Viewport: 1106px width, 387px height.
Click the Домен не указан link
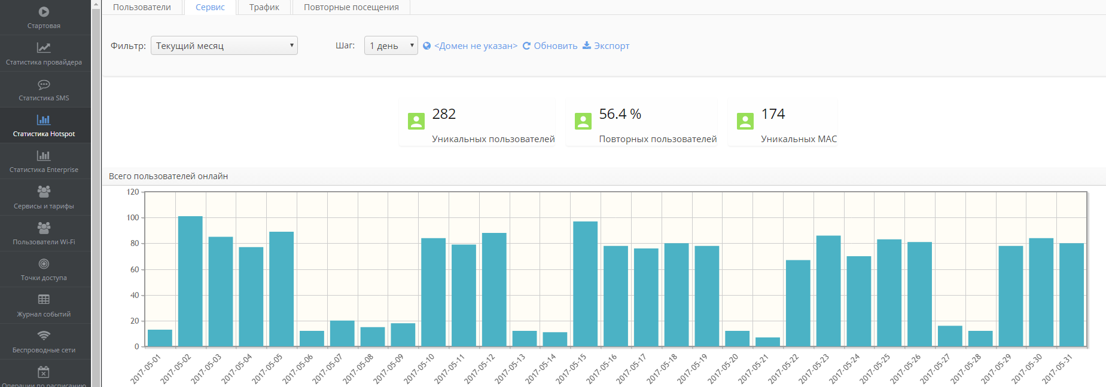click(476, 46)
